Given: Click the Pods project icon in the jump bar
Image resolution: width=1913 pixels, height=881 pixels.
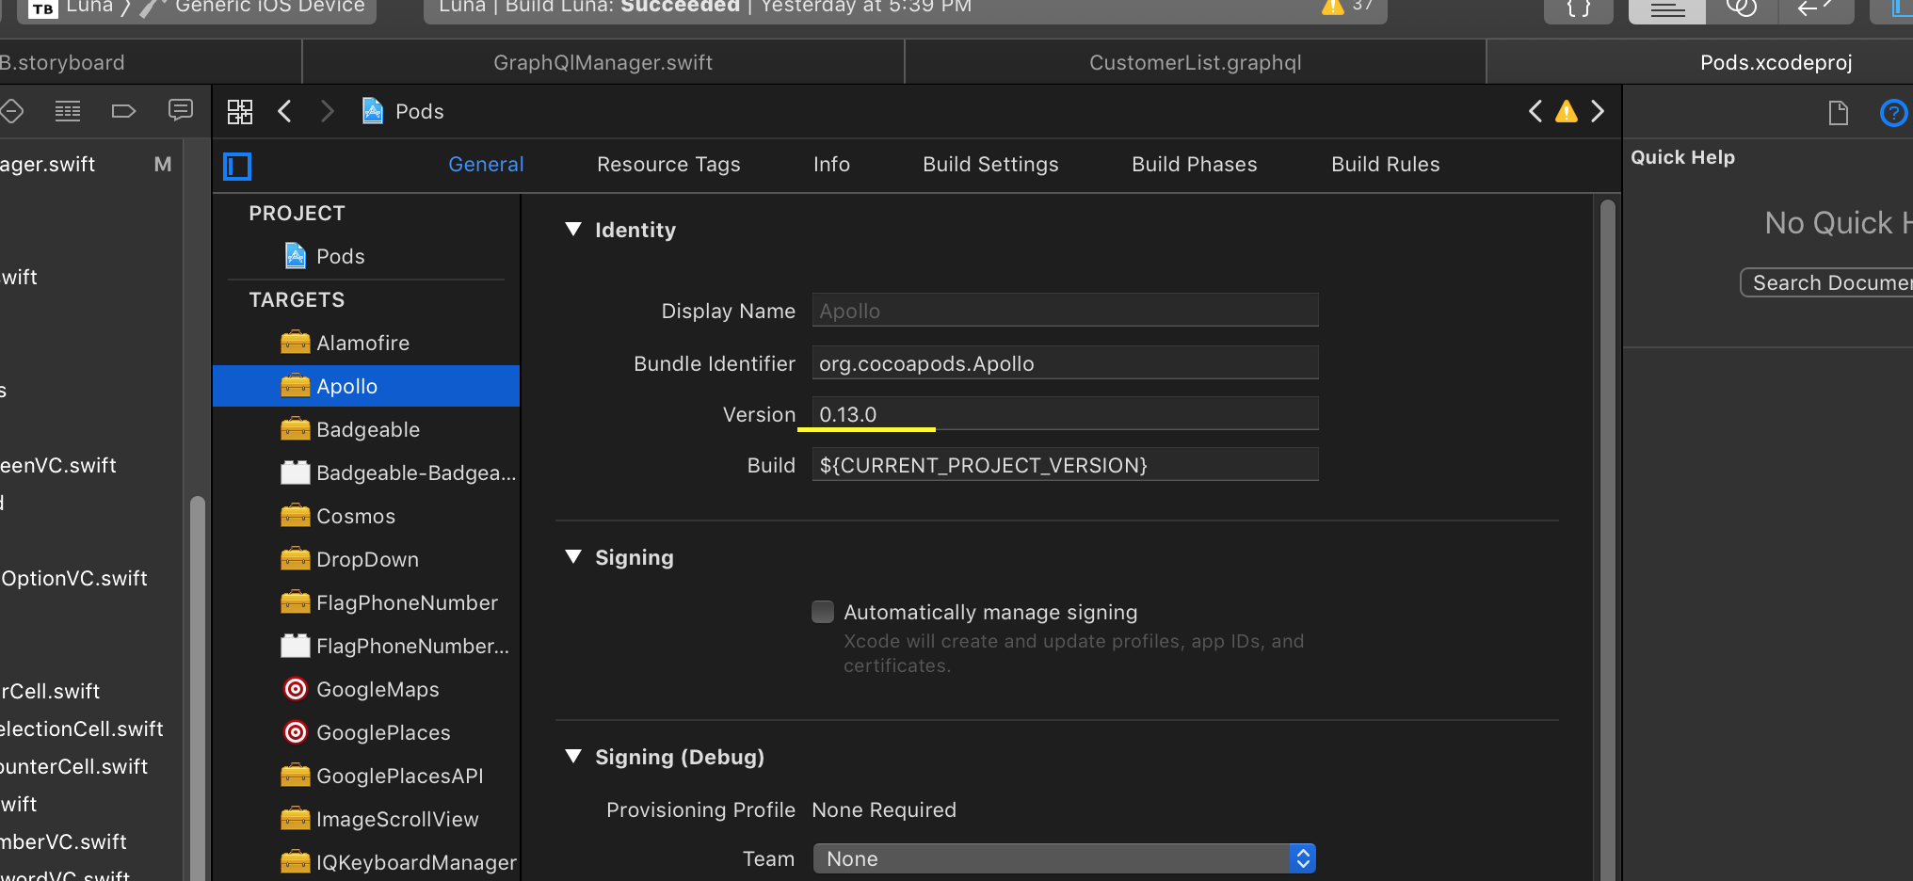Looking at the screenshot, I should click(373, 111).
